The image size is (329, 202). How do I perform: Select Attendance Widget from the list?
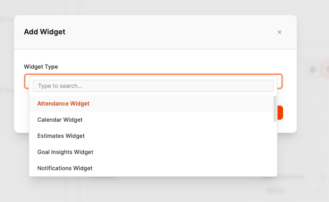point(64,104)
